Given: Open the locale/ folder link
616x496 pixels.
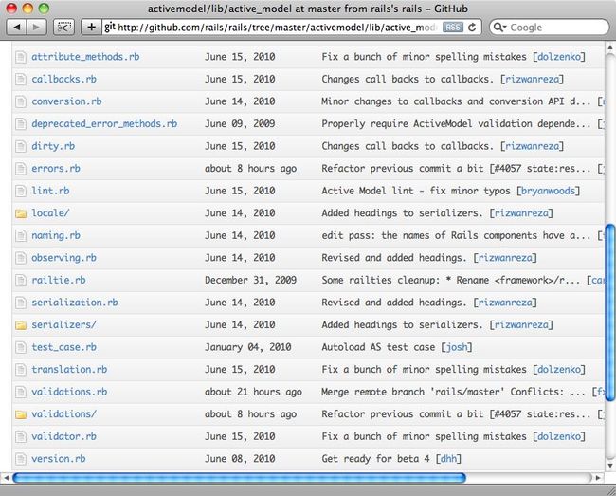Looking at the screenshot, I should click(50, 213).
